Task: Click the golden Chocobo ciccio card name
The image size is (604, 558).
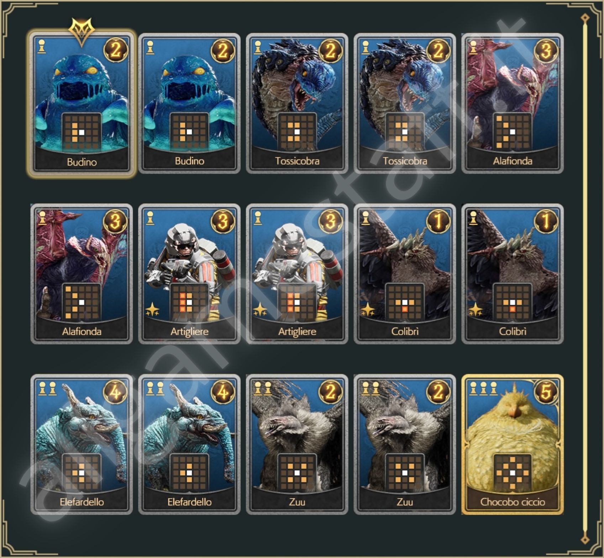Action: click(513, 502)
